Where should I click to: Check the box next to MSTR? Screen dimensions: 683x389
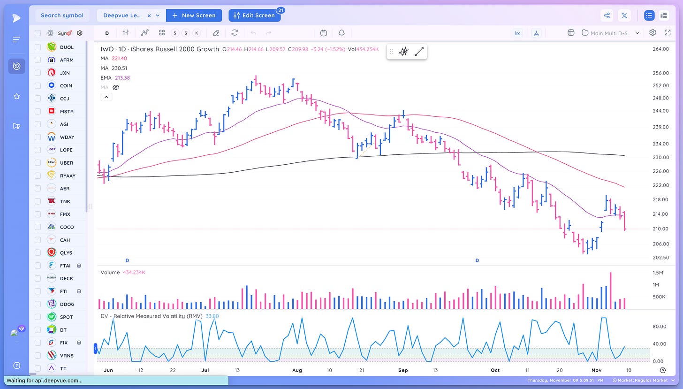point(38,111)
